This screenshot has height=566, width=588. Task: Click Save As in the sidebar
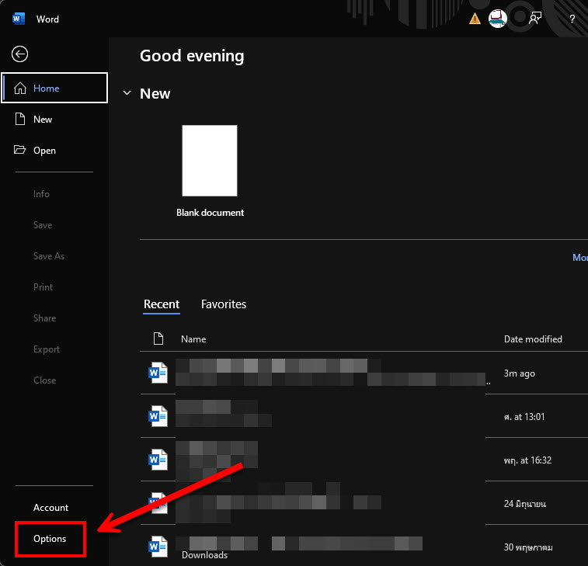pyautogui.click(x=49, y=256)
